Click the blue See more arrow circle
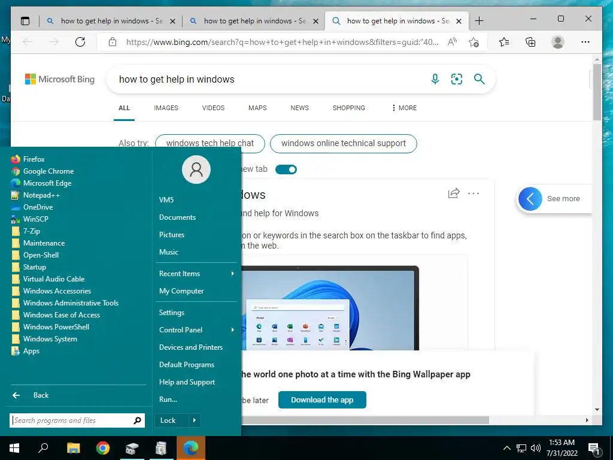The image size is (613, 460). [530, 199]
